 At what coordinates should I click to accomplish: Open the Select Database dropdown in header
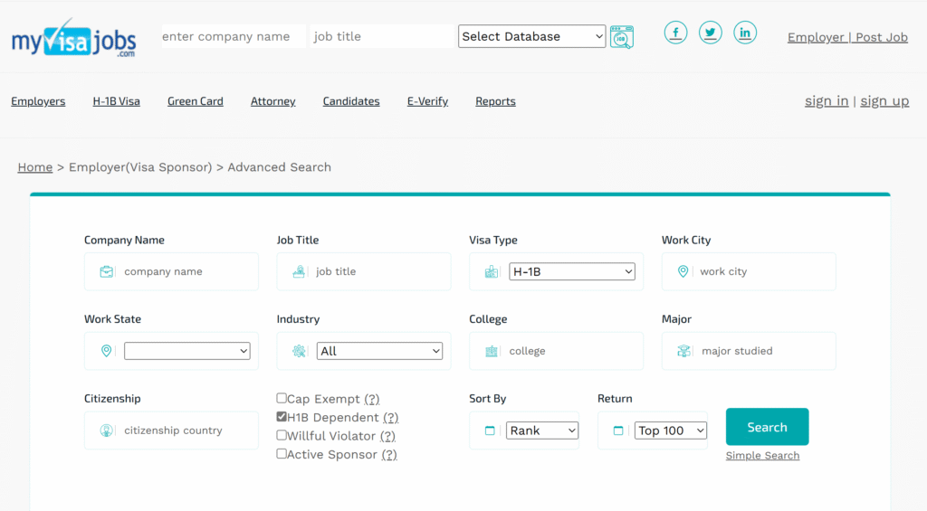coord(531,36)
